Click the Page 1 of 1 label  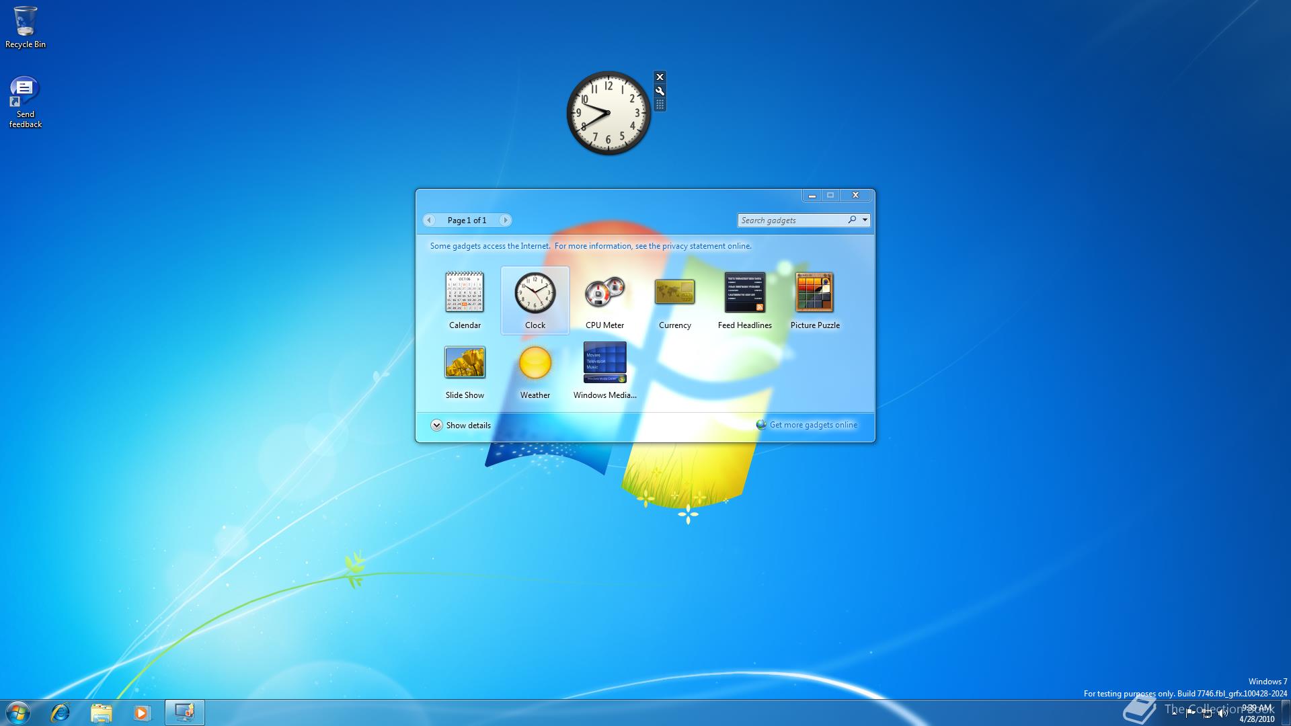tap(467, 220)
